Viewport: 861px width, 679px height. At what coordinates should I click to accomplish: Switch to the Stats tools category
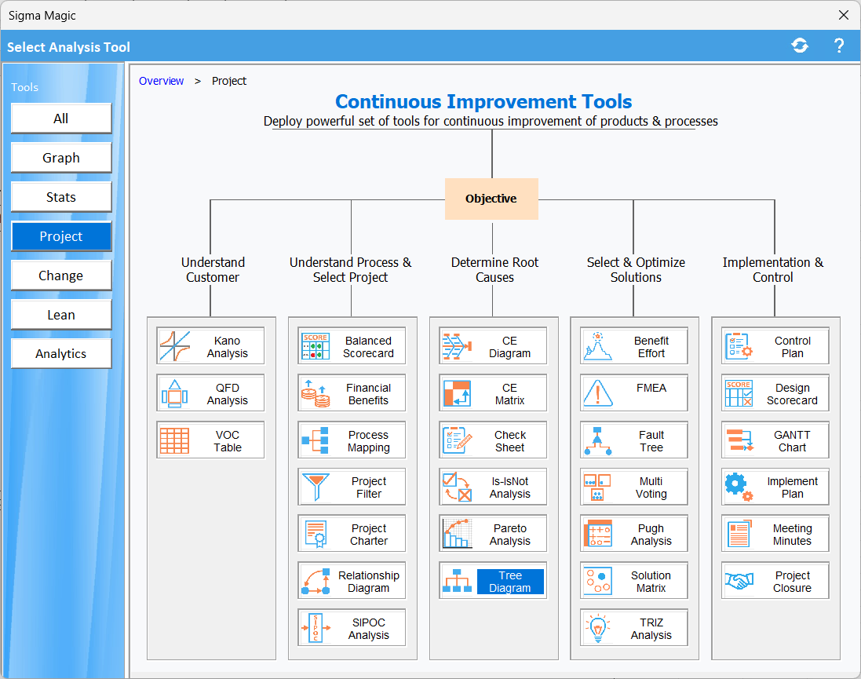[x=61, y=197]
